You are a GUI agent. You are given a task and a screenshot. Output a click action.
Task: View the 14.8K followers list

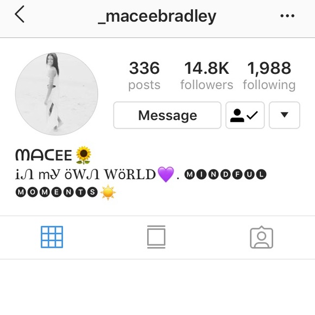pyautogui.click(x=207, y=76)
